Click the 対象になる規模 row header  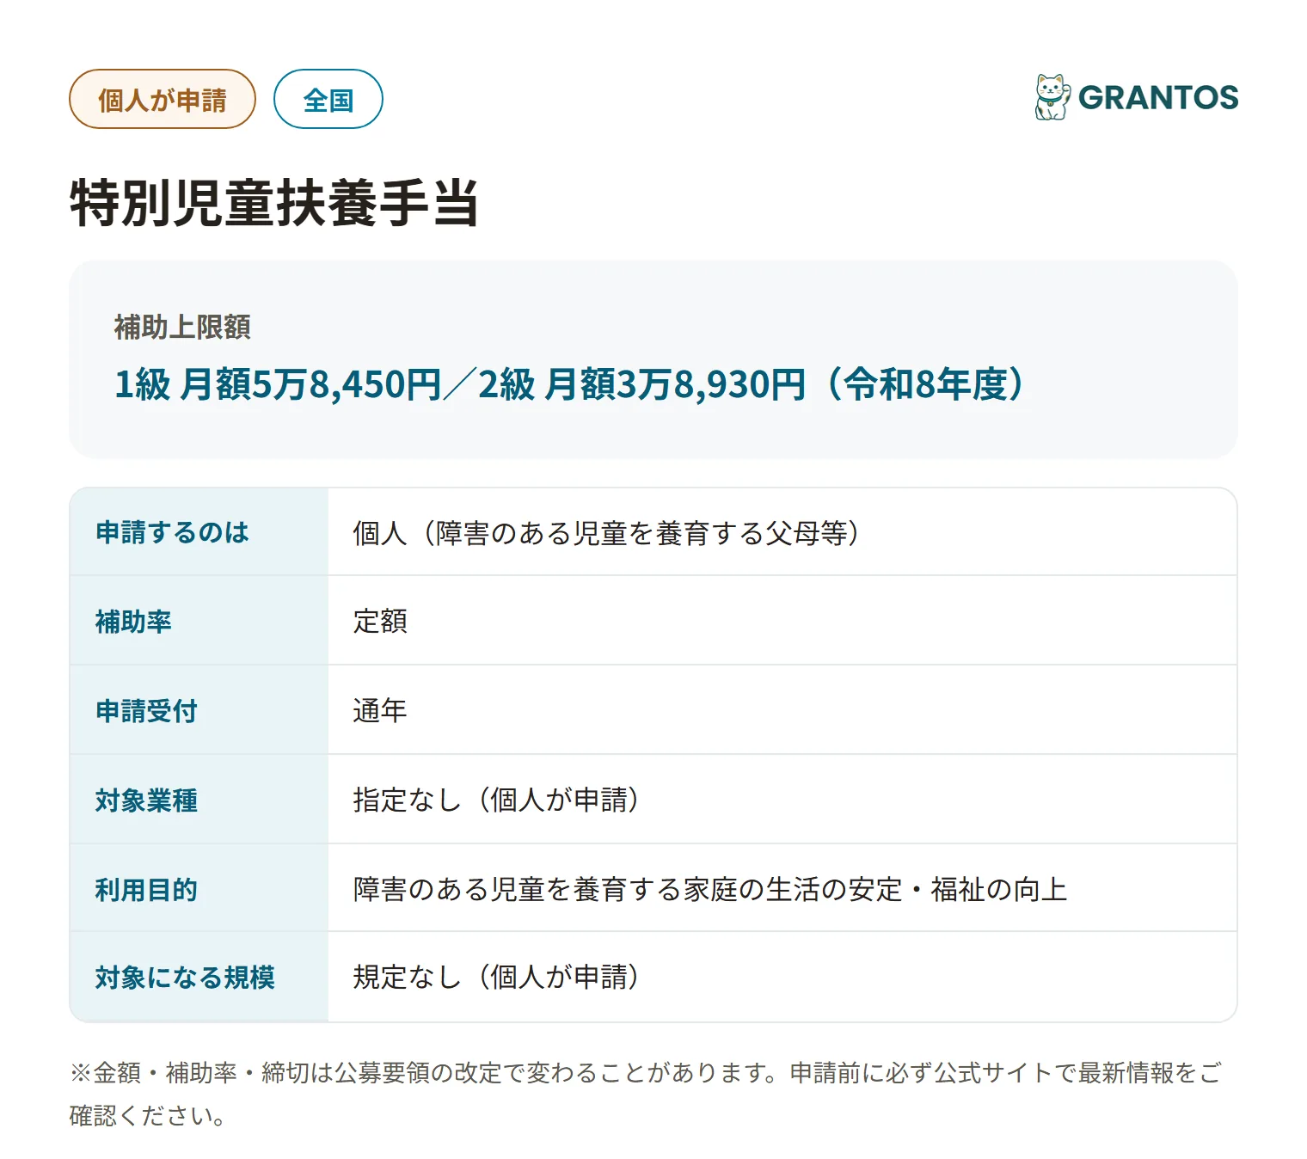[199, 977]
